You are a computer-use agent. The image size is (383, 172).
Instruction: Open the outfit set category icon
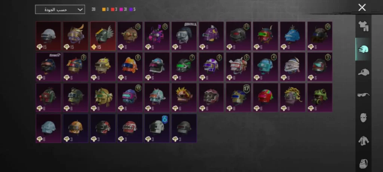tap(363, 26)
